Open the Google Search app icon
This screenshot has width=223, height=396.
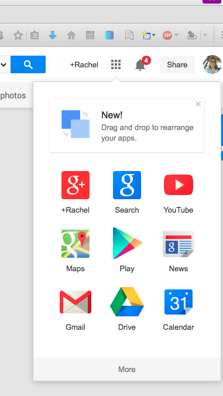click(x=127, y=185)
